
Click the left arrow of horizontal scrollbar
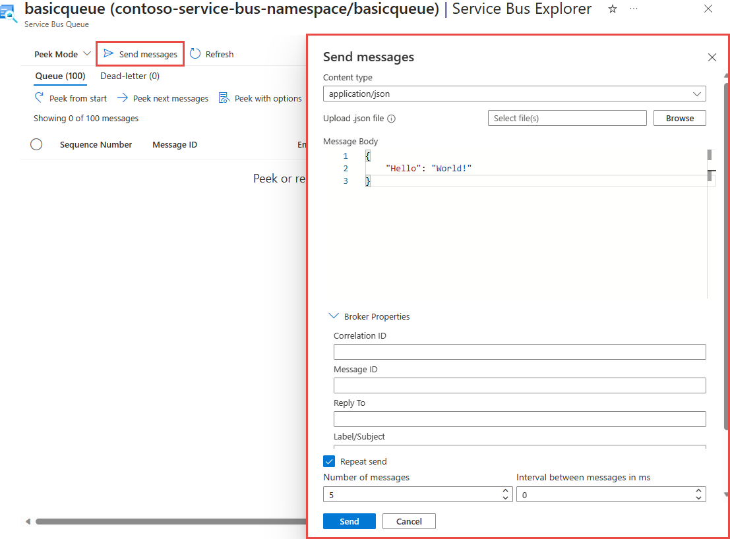point(28,521)
